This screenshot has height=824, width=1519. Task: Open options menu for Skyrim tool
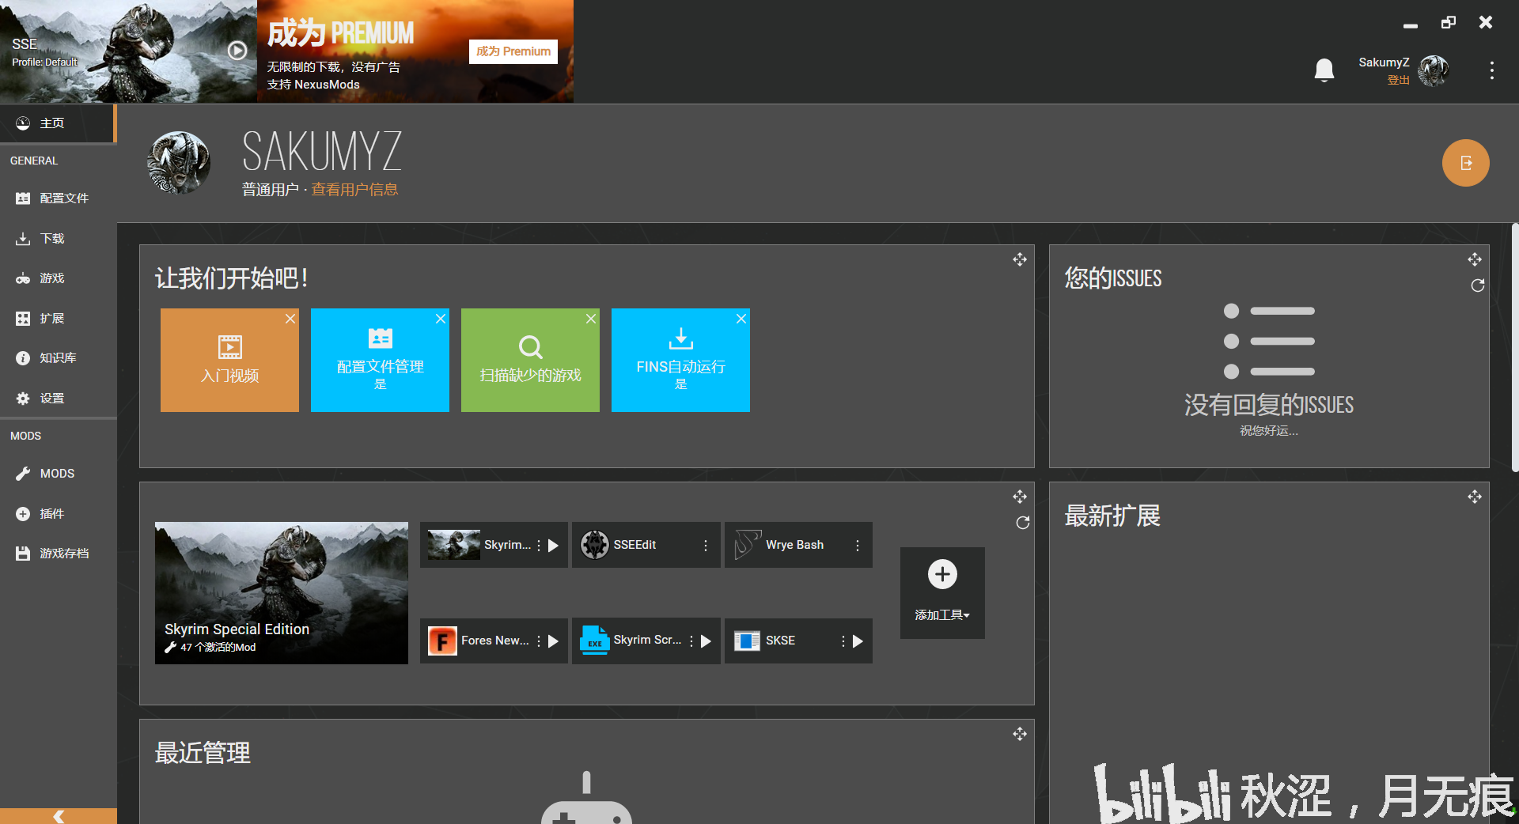(x=539, y=545)
